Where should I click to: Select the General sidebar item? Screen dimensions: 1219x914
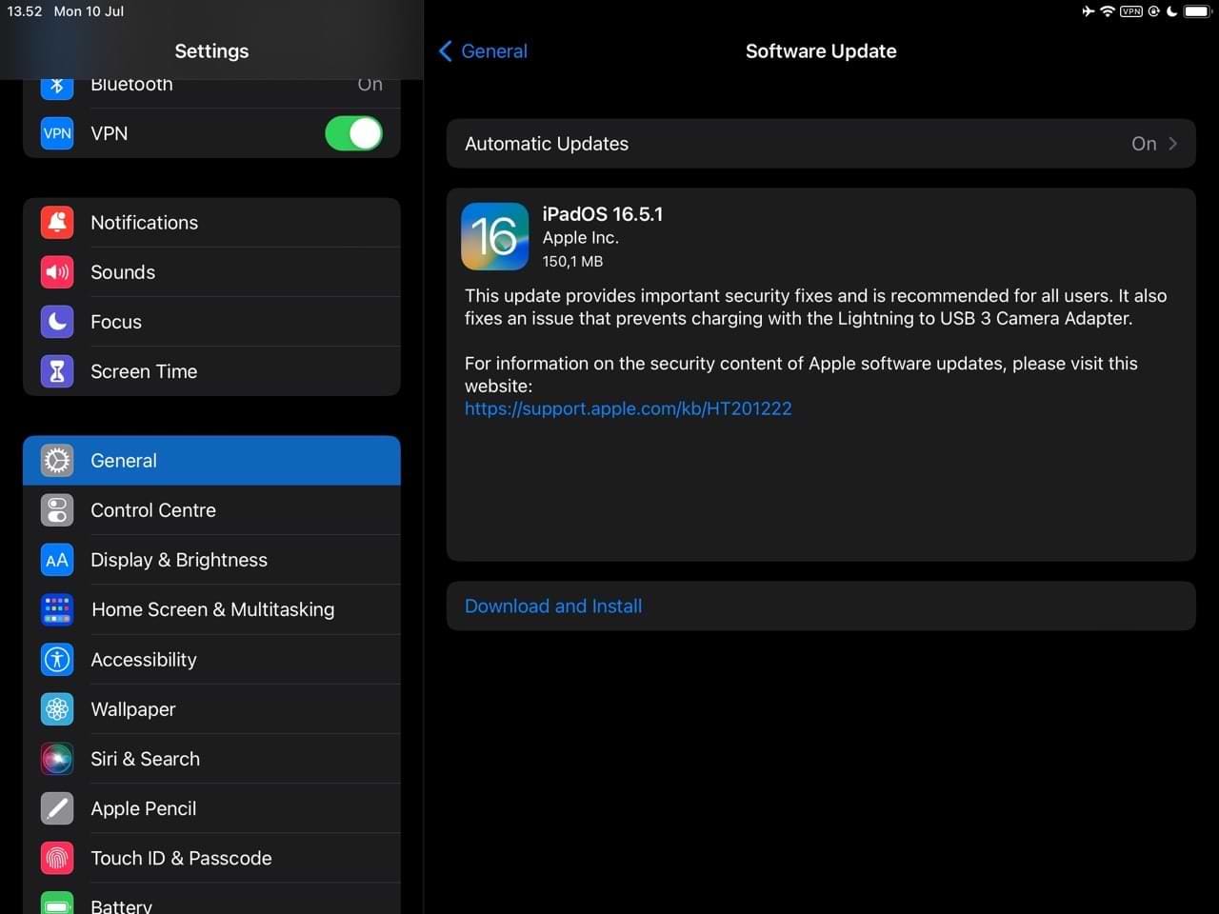tap(211, 461)
